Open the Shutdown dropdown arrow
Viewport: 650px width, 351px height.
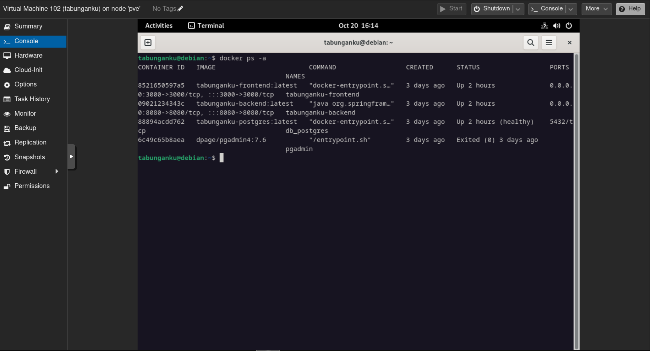click(x=518, y=9)
